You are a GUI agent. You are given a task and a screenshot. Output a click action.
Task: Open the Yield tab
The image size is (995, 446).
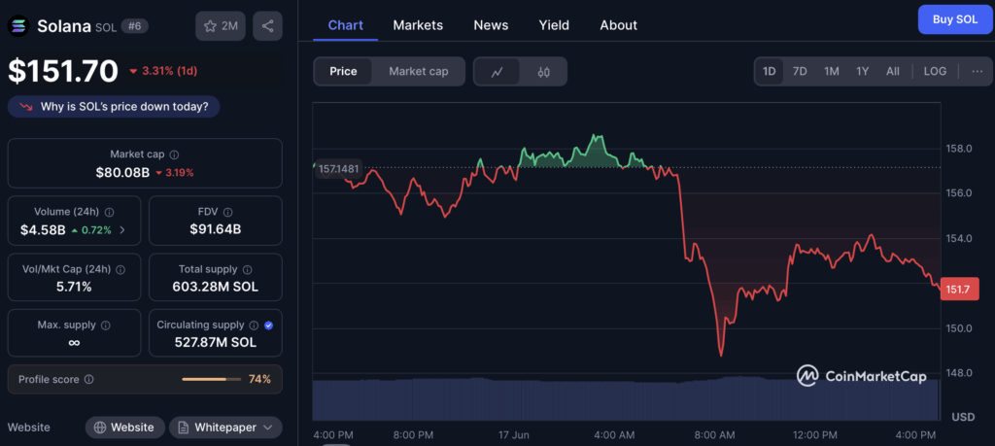554,25
